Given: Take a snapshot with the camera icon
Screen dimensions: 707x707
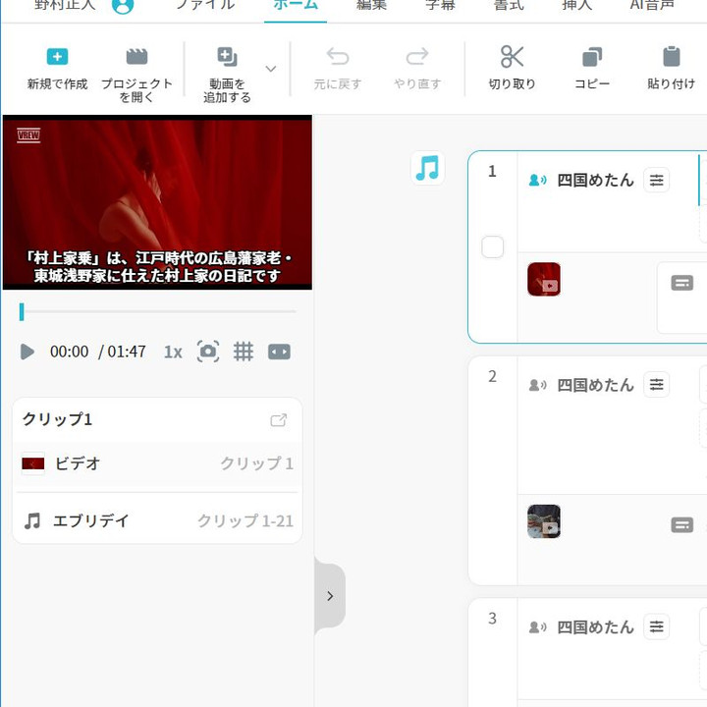Looking at the screenshot, I should tap(208, 352).
